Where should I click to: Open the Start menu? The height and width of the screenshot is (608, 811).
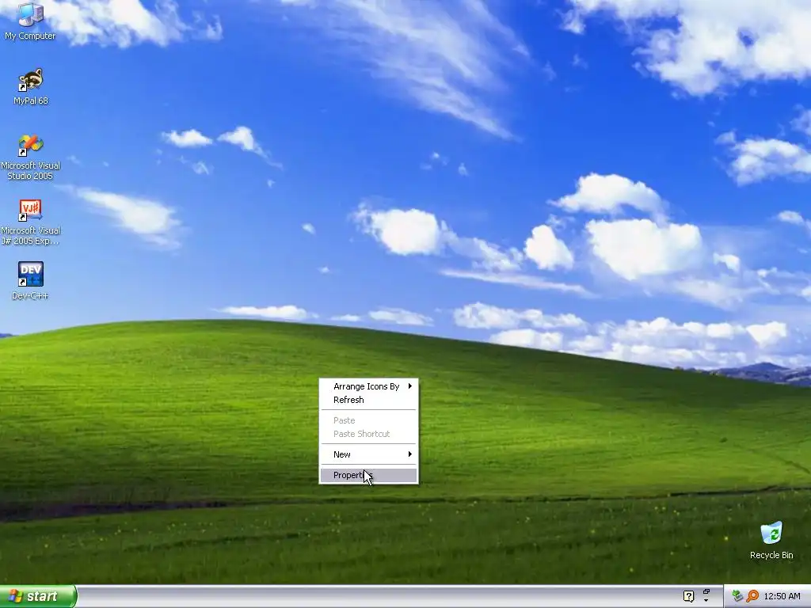pos(38,596)
